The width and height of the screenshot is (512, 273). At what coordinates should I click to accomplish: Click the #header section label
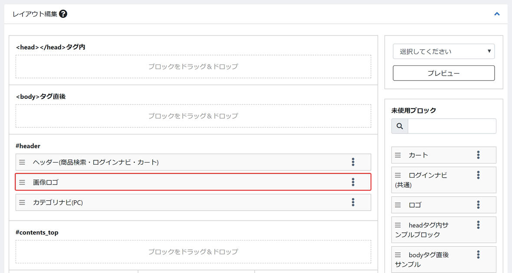27,146
